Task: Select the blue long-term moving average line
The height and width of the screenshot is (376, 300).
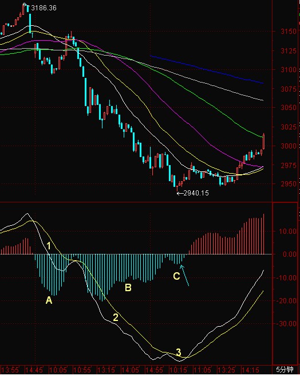Action: pos(207,69)
